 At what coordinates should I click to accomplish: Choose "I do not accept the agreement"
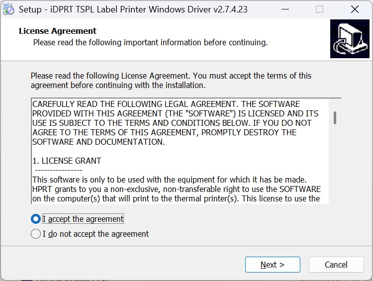[36, 234]
